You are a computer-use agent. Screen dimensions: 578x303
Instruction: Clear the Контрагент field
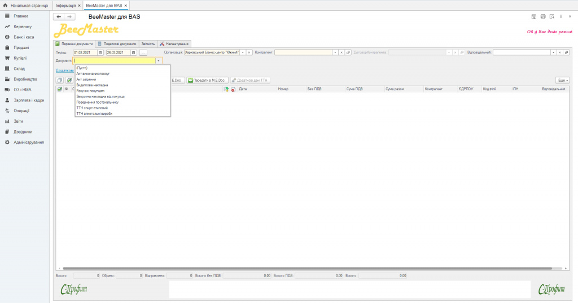341,52
